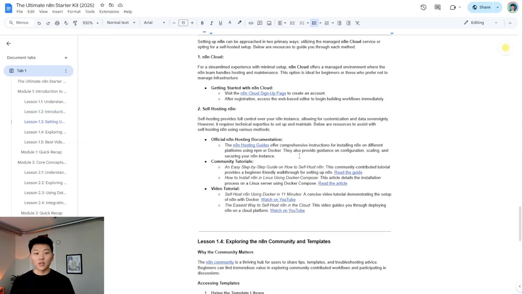The height and width of the screenshot is (294, 523).
Task: Insert a link from the toolbar
Action: click(251, 23)
